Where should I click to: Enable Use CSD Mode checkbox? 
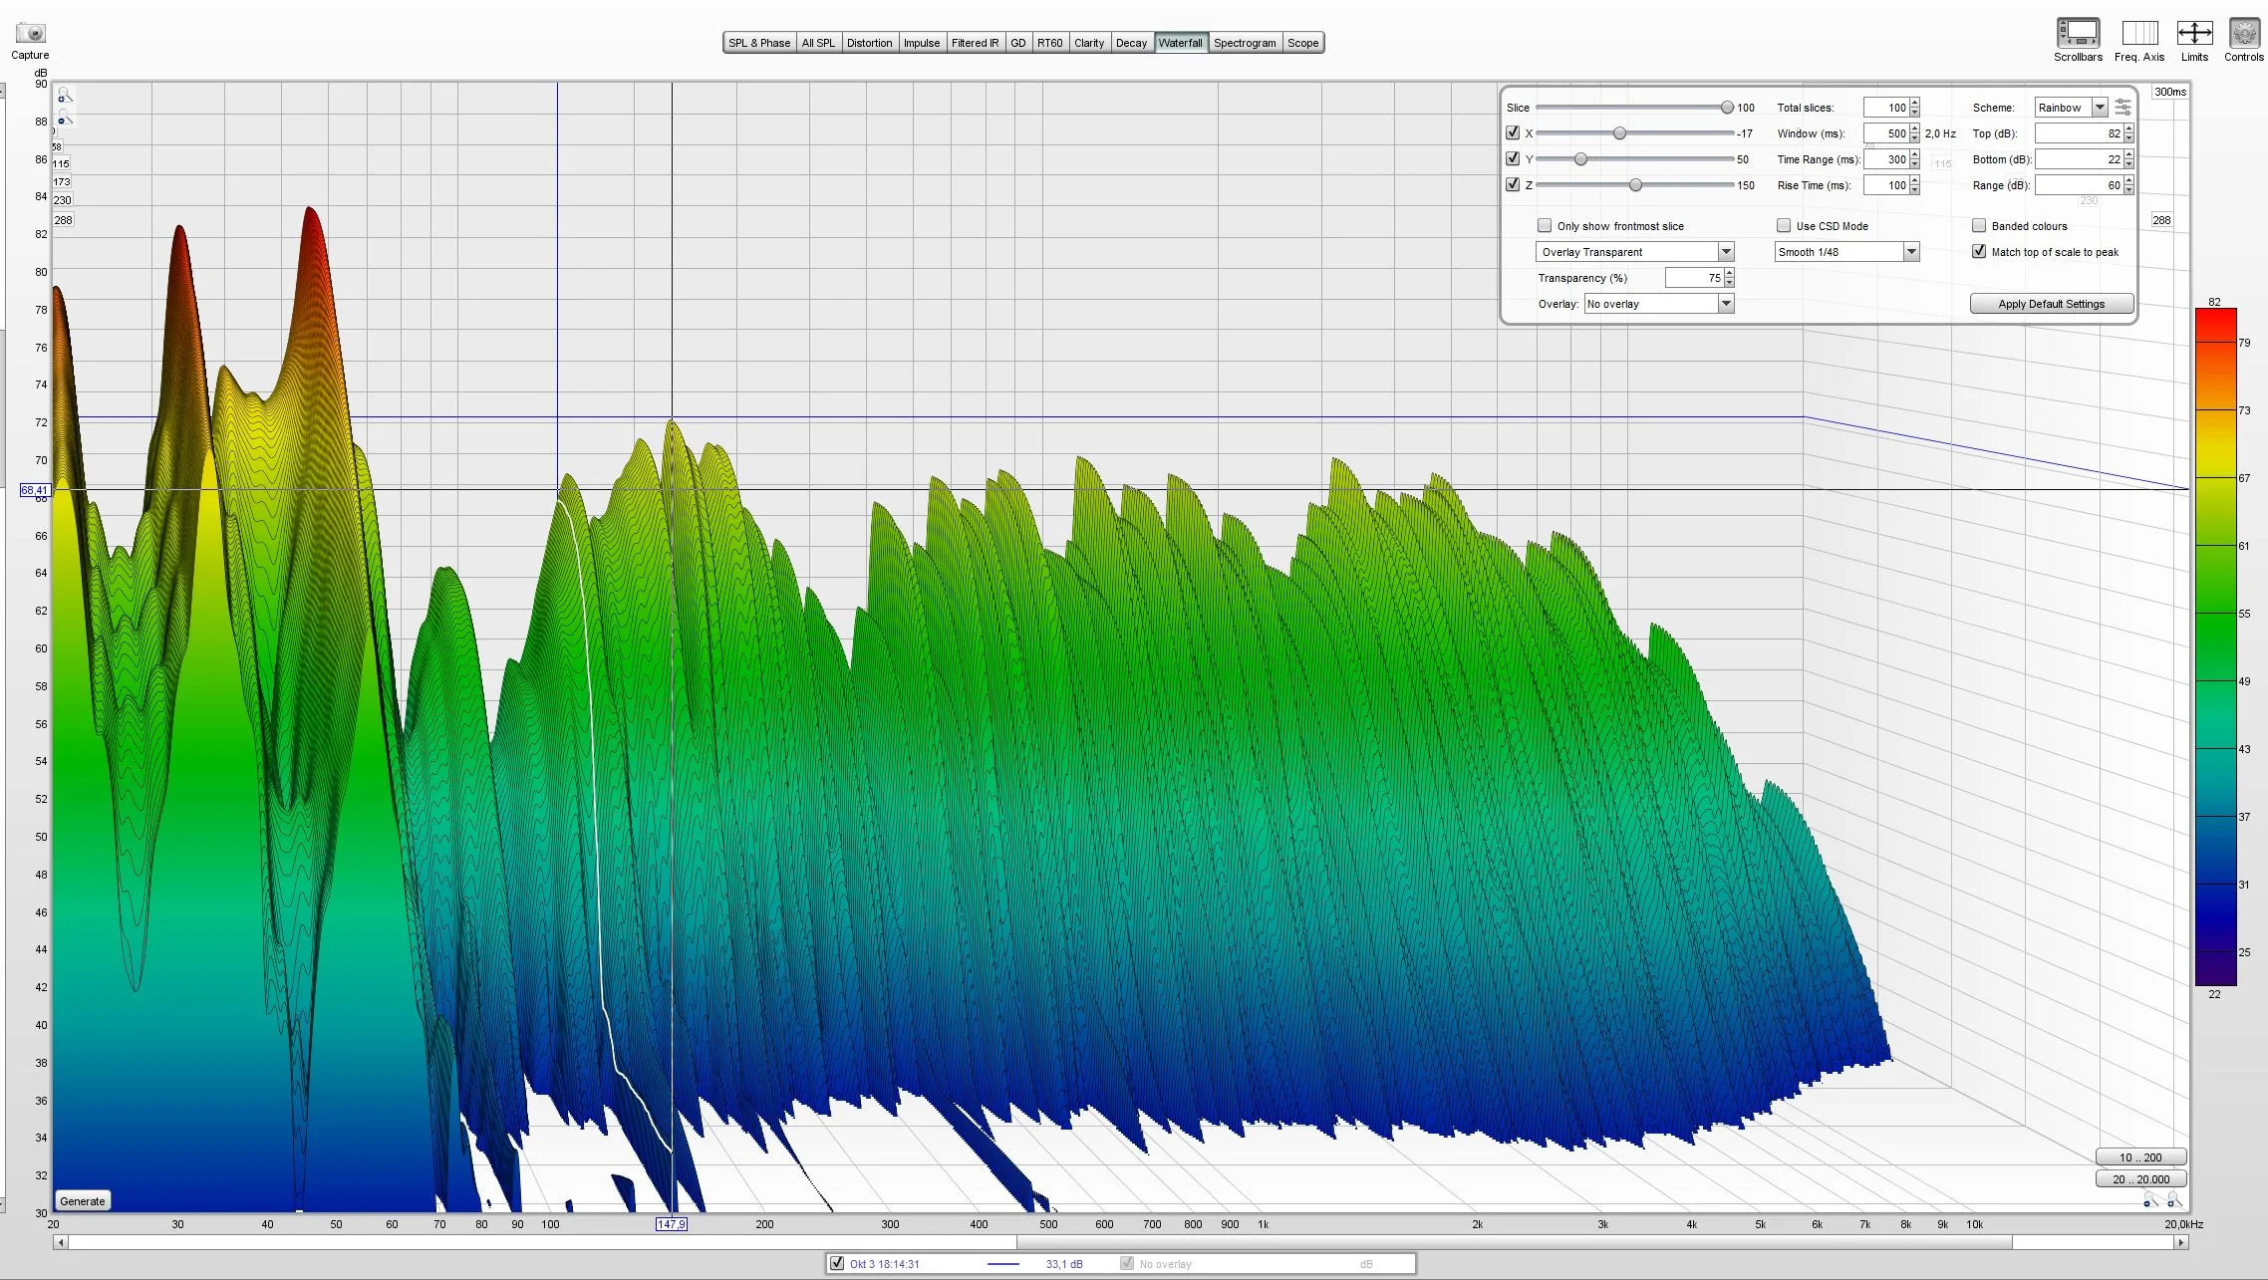(x=1784, y=225)
